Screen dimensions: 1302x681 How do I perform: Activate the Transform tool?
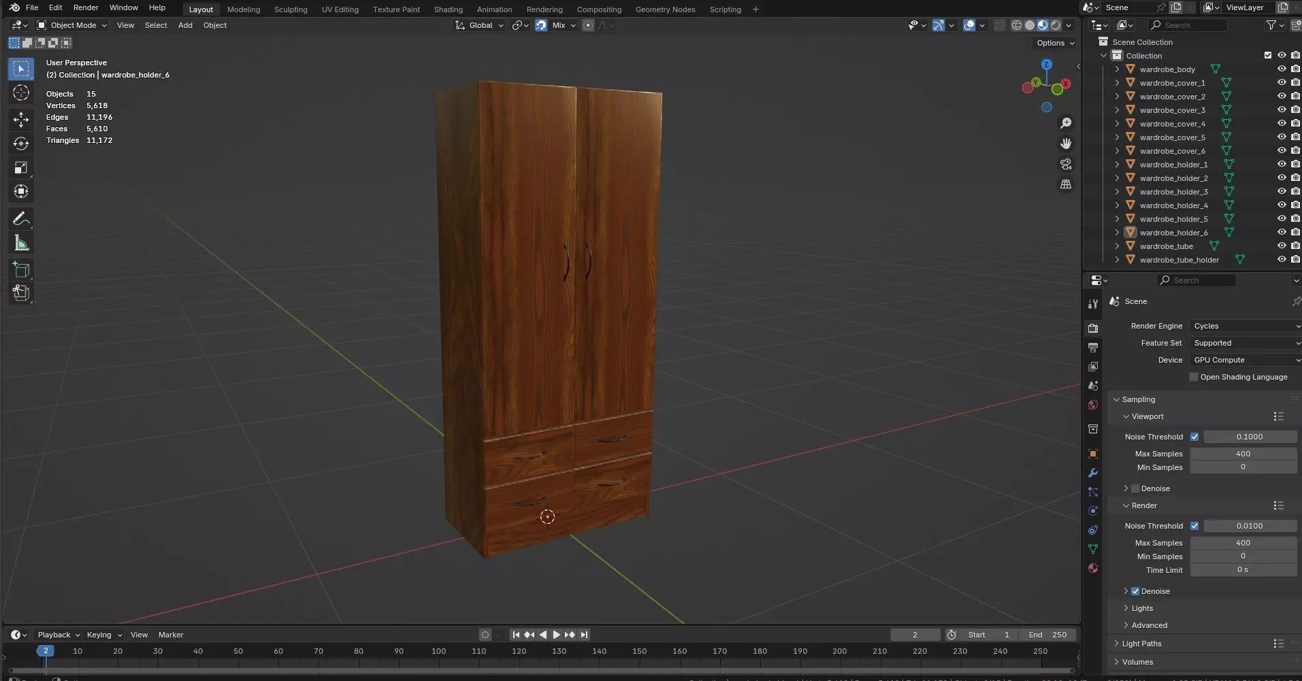tap(21, 191)
